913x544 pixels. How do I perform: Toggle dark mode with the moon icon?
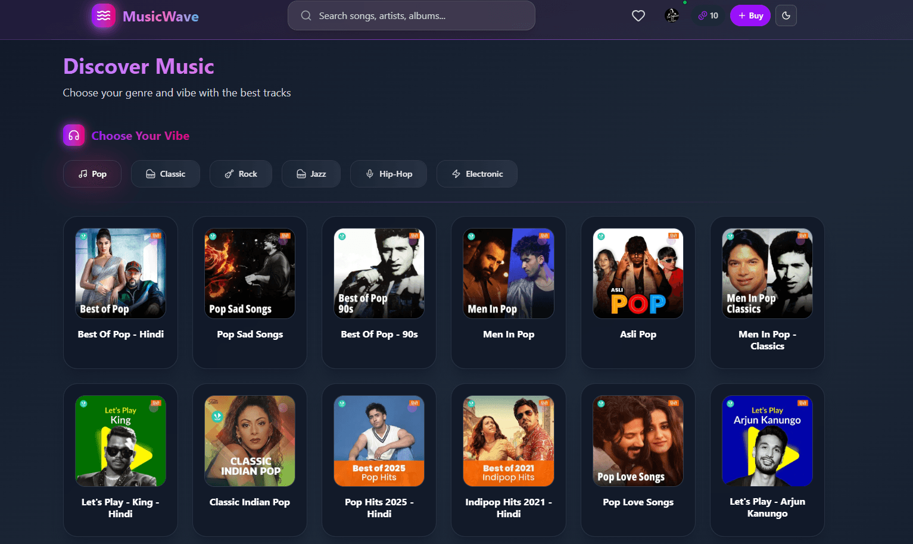coord(786,15)
